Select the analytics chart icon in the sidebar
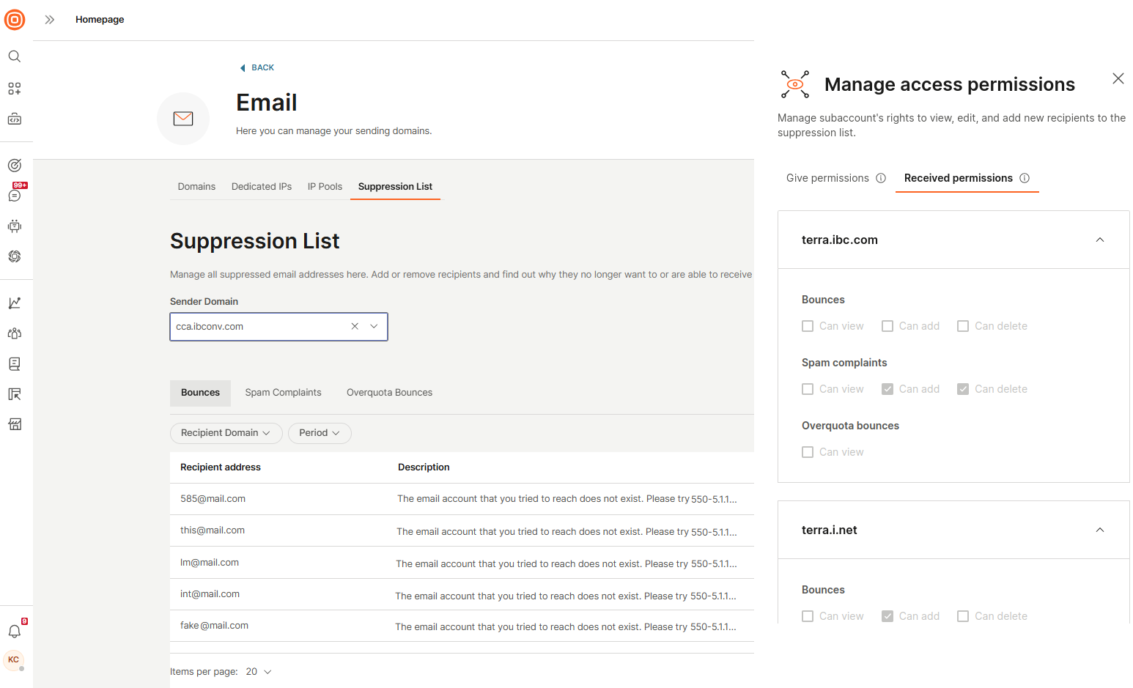Screen dimensions: 1133x688 [x=15, y=302]
